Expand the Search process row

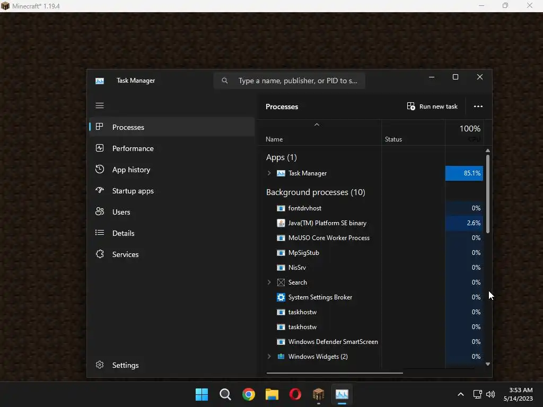tap(269, 282)
